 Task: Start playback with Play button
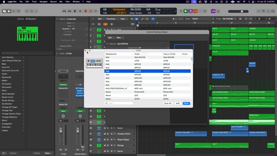[x=80, y=11]
